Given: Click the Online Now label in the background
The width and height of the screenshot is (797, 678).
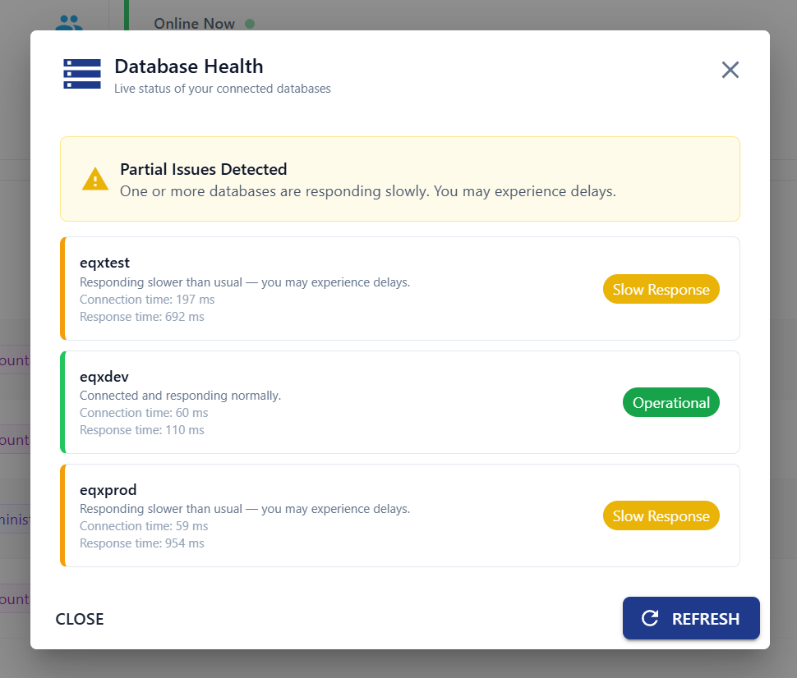Looking at the screenshot, I should 193,24.
